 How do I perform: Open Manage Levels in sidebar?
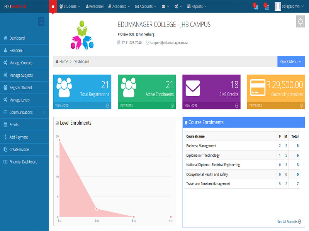(24, 100)
